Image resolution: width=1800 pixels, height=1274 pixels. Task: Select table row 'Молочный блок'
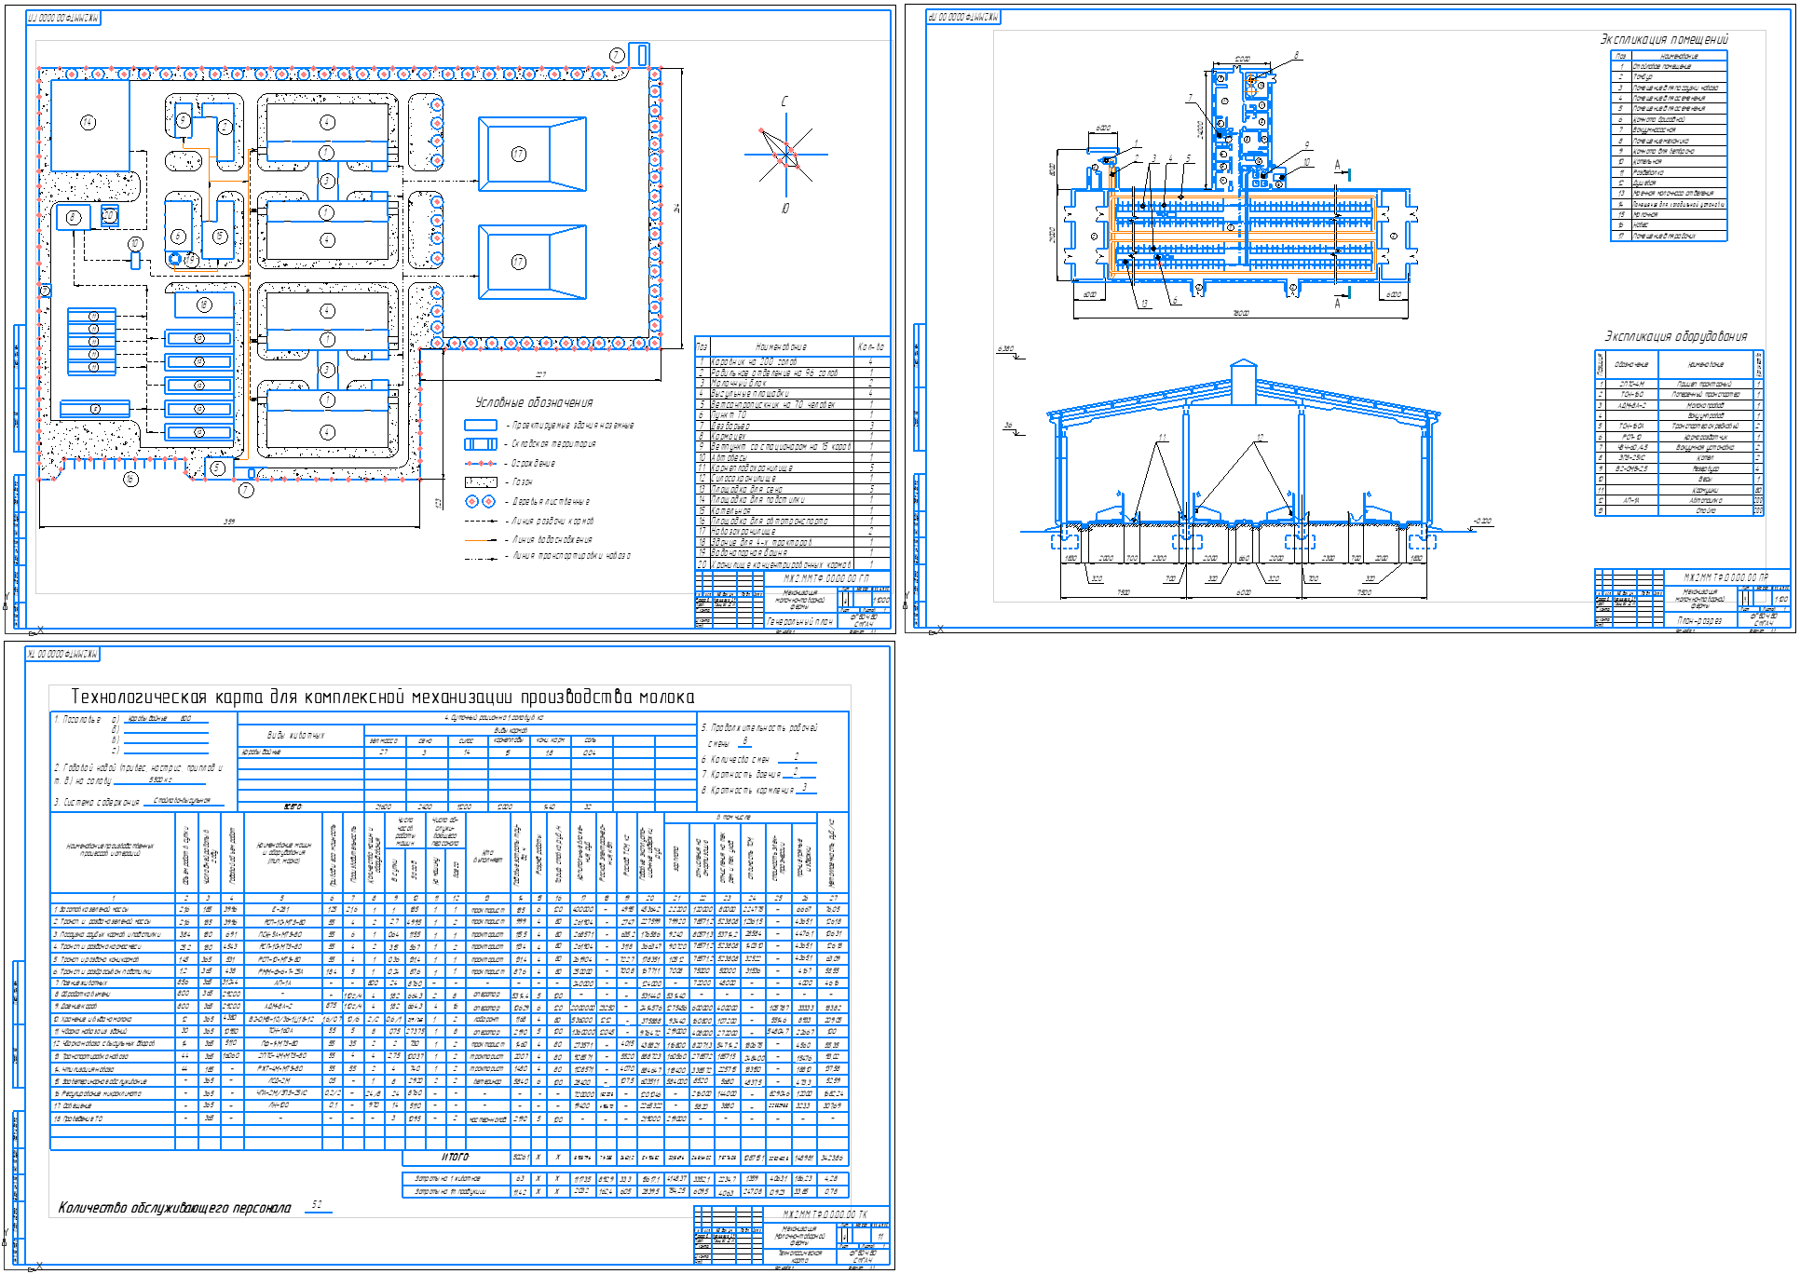[793, 383]
